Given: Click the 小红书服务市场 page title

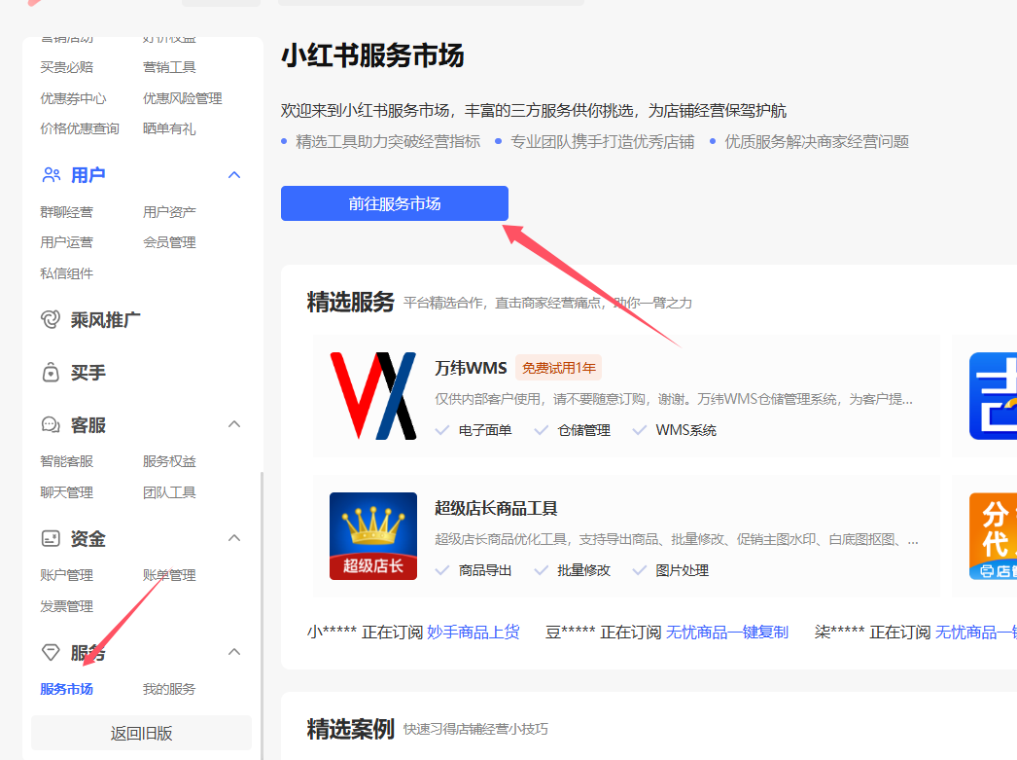Looking at the screenshot, I should click(373, 55).
